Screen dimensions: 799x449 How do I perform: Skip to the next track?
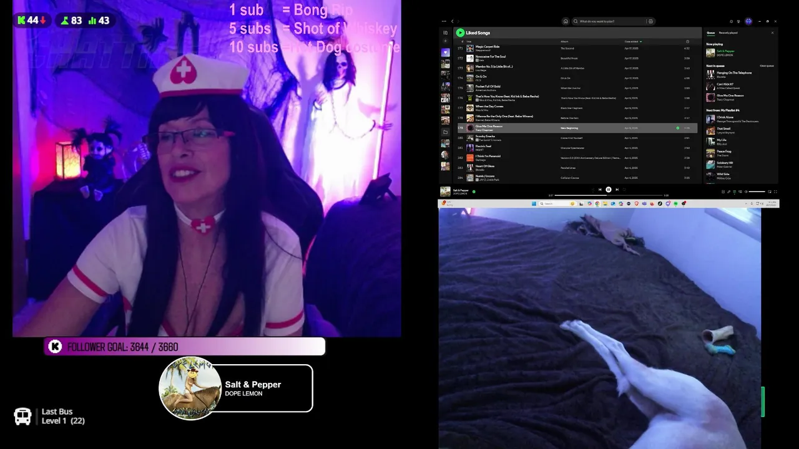(617, 190)
